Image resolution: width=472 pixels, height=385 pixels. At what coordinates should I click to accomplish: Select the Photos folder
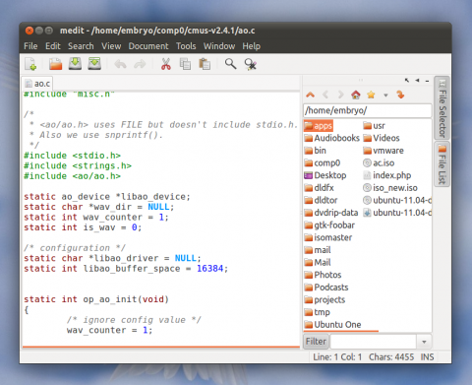click(x=323, y=275)
